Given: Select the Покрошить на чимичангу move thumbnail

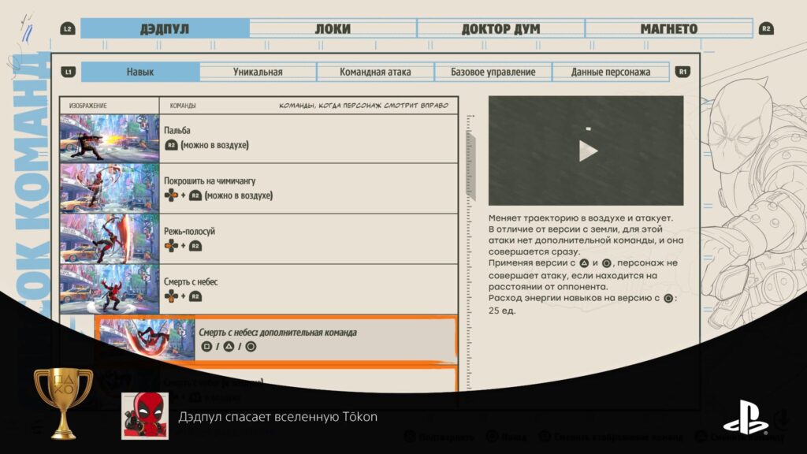Looking at the screenshot, I should [x=110, y=188].
